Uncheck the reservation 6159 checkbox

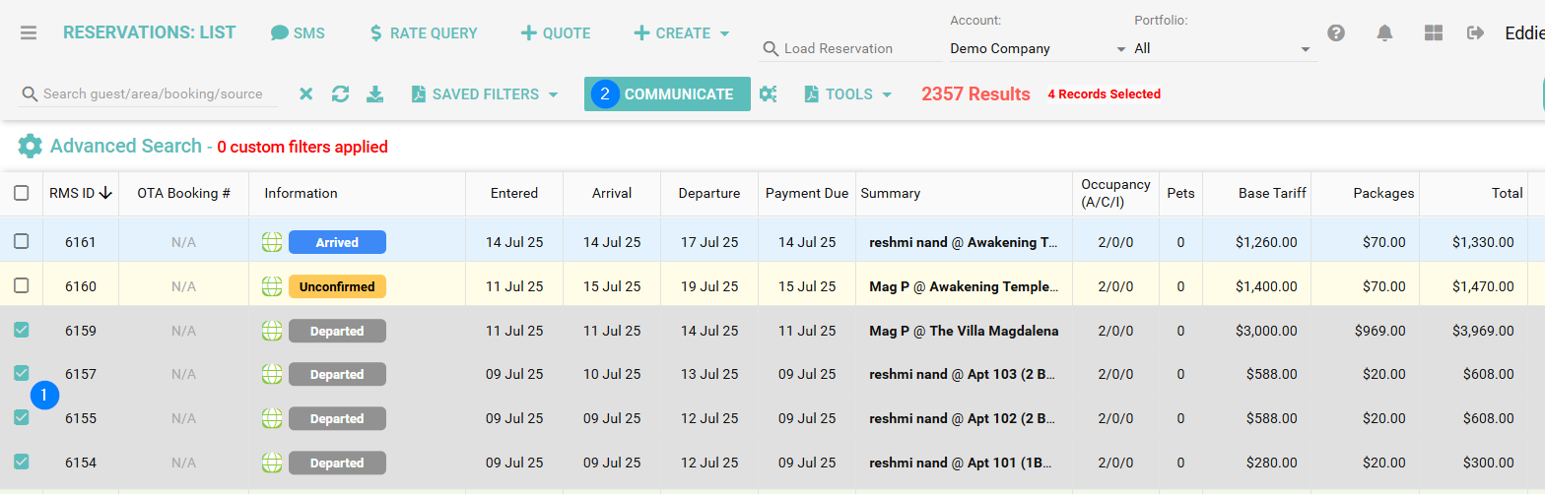click(22, 331)
